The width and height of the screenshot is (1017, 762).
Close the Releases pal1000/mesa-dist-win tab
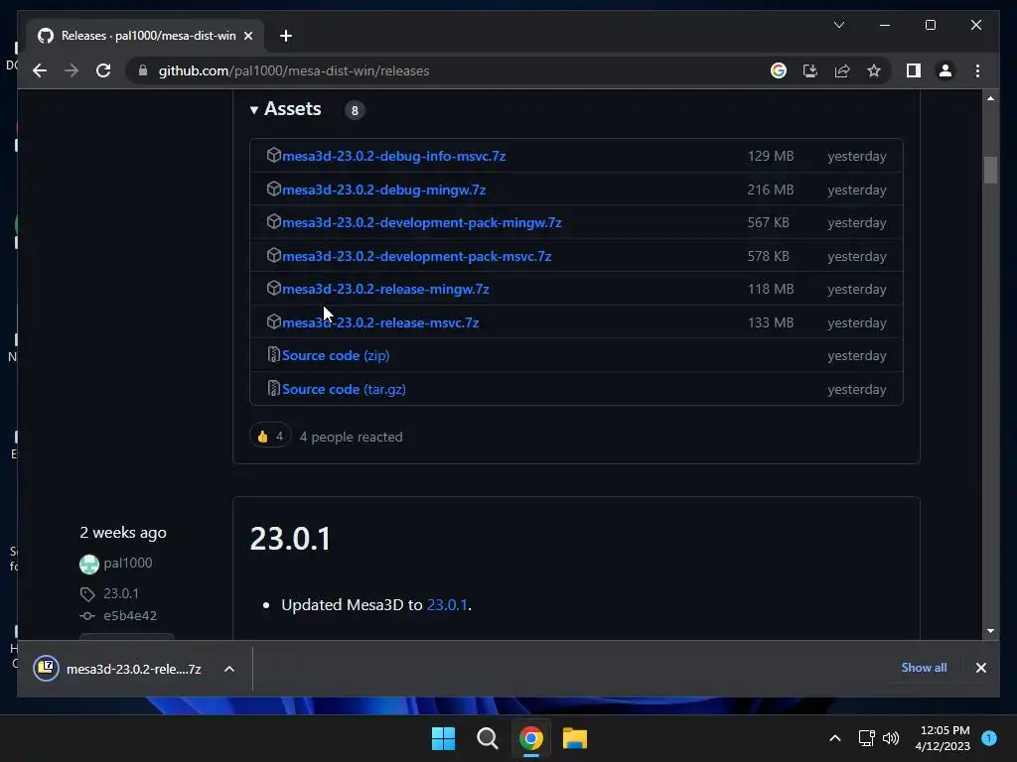(247, 36)
